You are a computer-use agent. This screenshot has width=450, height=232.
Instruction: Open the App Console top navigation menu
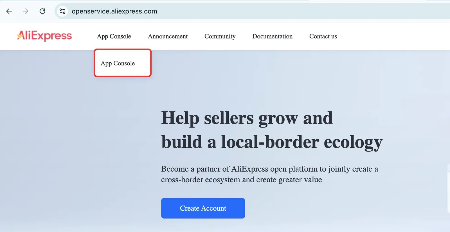[114, 36]
